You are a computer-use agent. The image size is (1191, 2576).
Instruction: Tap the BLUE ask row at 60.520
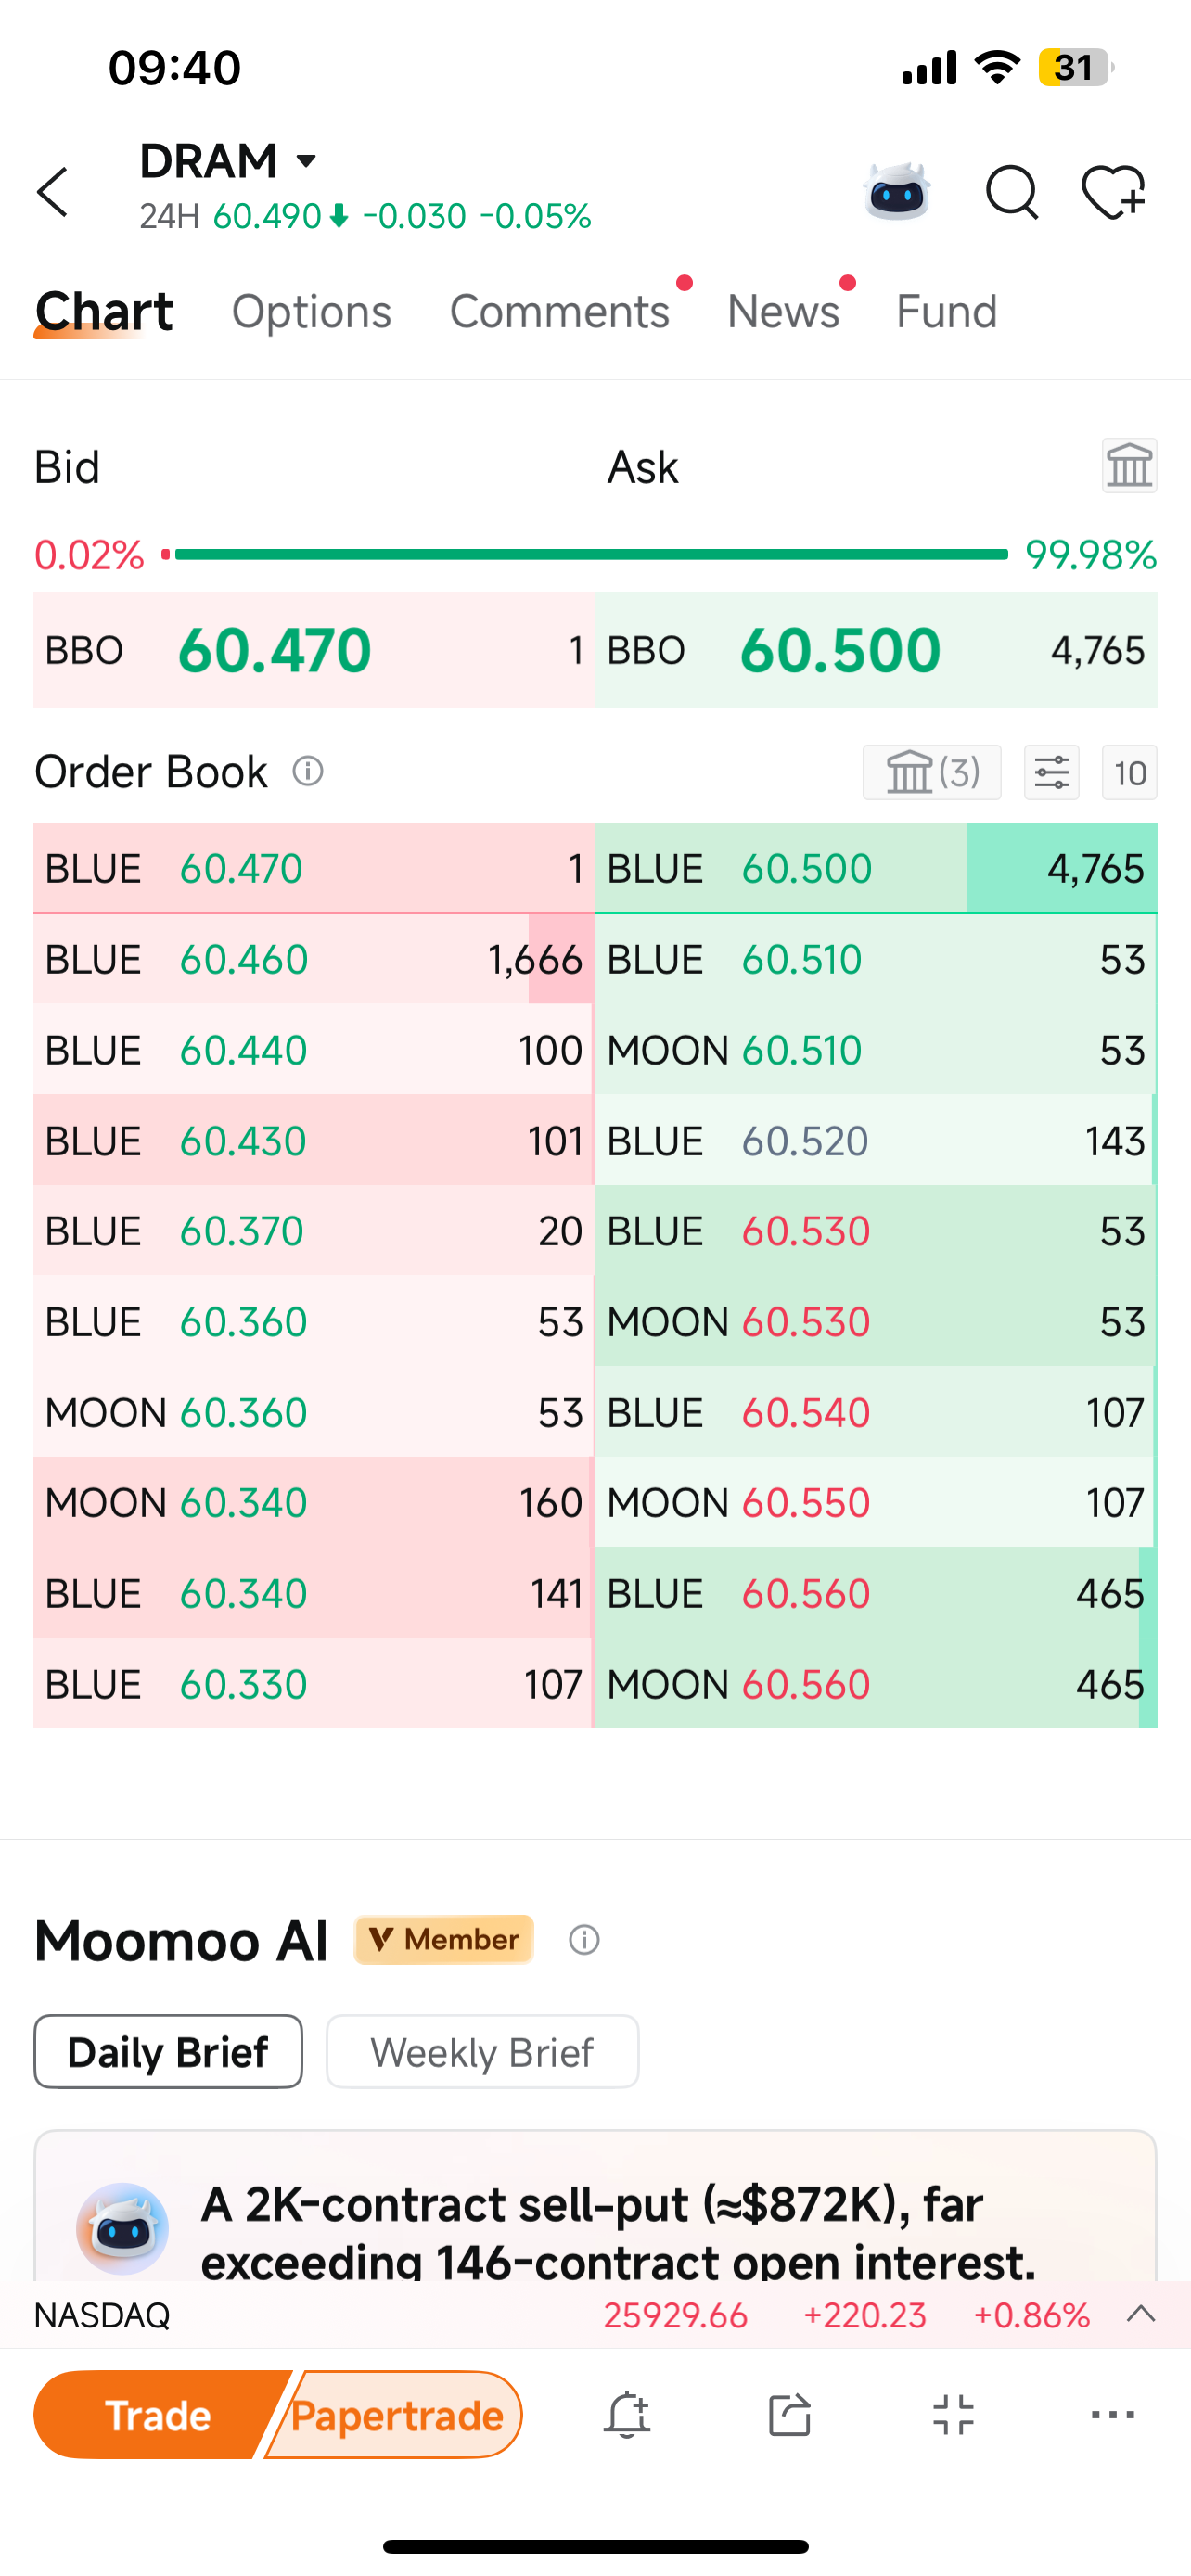[x=876, y=1141]
